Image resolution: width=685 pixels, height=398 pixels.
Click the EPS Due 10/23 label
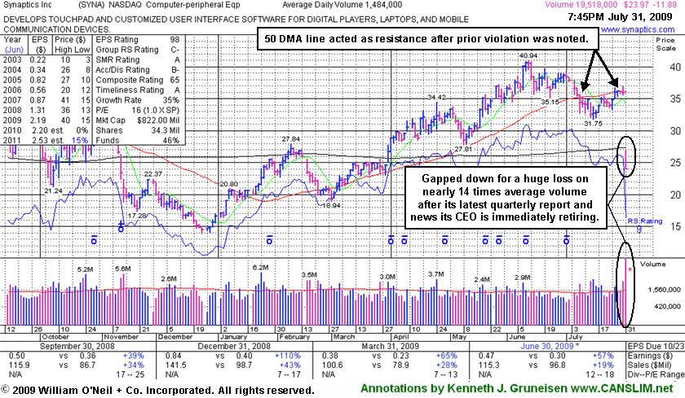(x=656, y=346)
